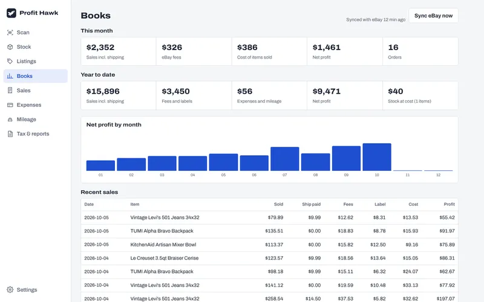The width and height of the screenshot is (484, 302).
Task: Click the $98.18 sold amount
Action: [x=275, y=272]
